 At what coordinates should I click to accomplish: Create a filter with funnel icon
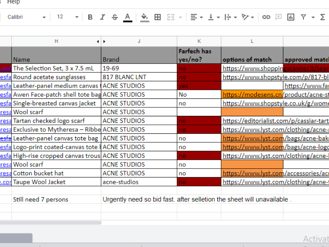[x=303, y=17]
